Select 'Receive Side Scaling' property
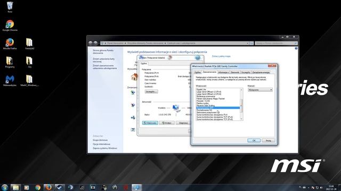The height and width of the screenshot is (191, 341). [206, 106]
